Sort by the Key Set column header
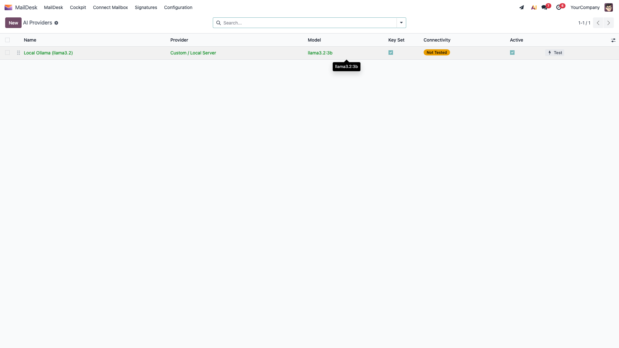 (x=396, y=40)
